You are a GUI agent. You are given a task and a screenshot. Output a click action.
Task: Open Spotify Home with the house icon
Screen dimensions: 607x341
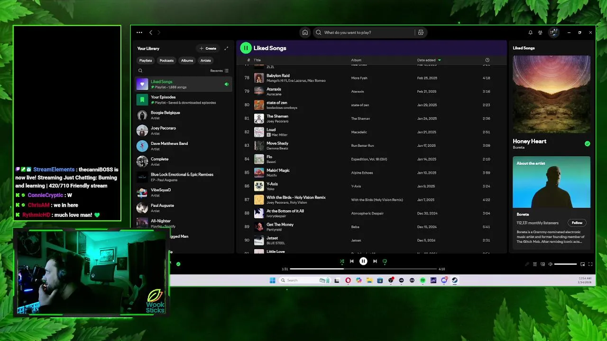pyautogui.click(x=305, y=33)
